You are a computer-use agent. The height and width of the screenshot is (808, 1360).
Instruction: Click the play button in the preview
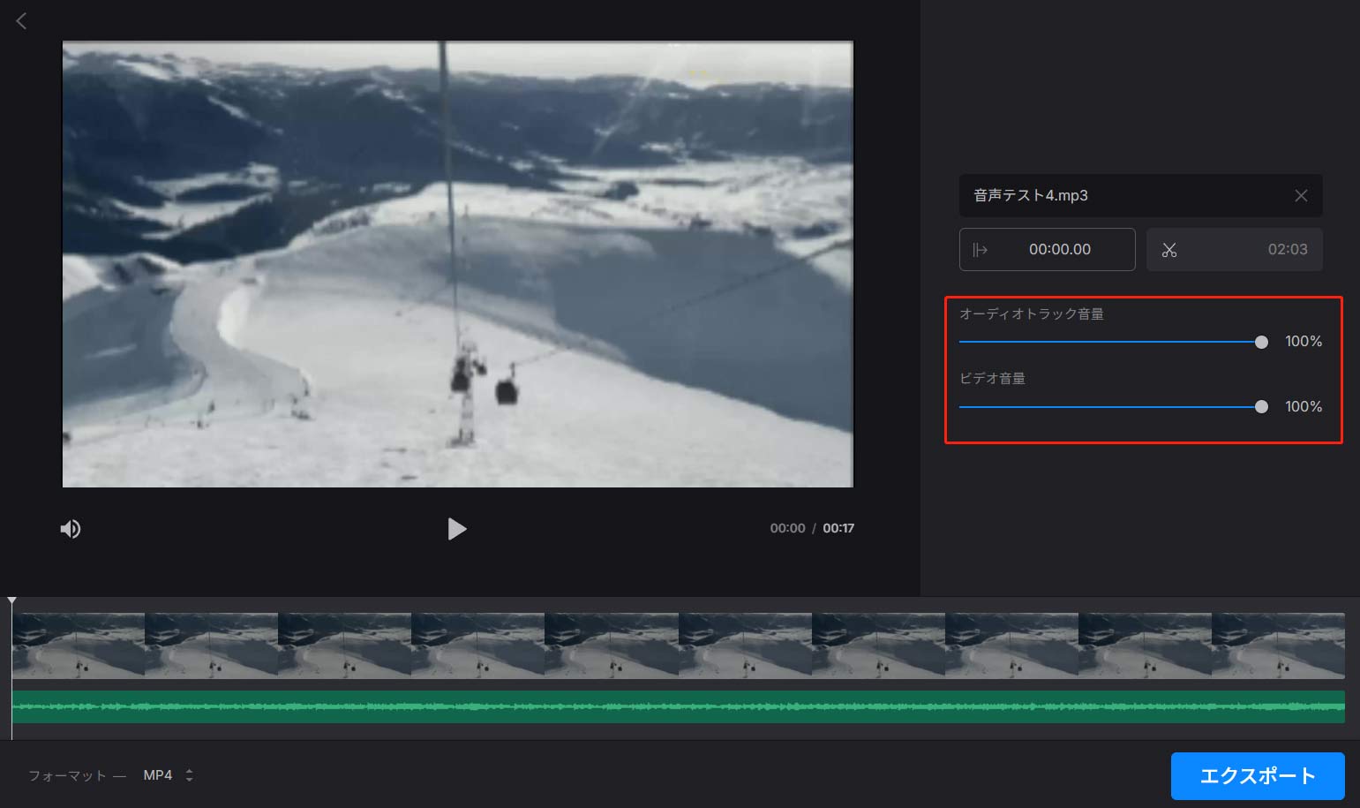pyautogui.click(x=457, y=528)
